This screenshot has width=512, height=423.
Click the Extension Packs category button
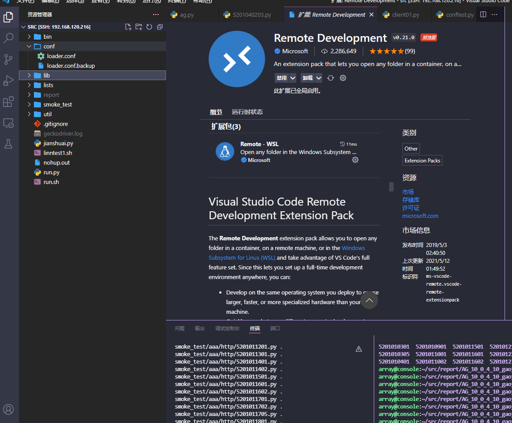point(422,160)
